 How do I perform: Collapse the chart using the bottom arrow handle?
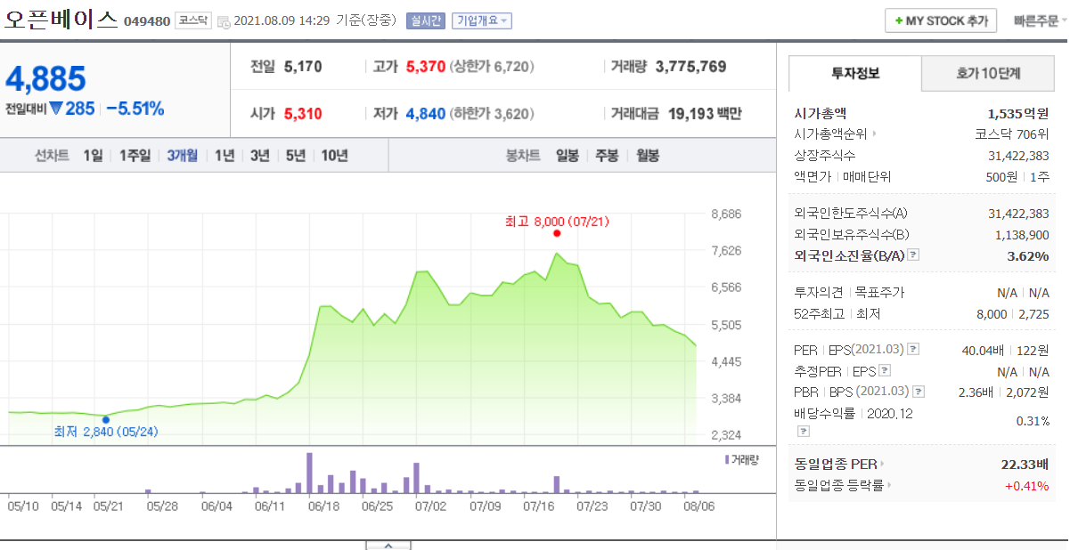click(388, 545)
